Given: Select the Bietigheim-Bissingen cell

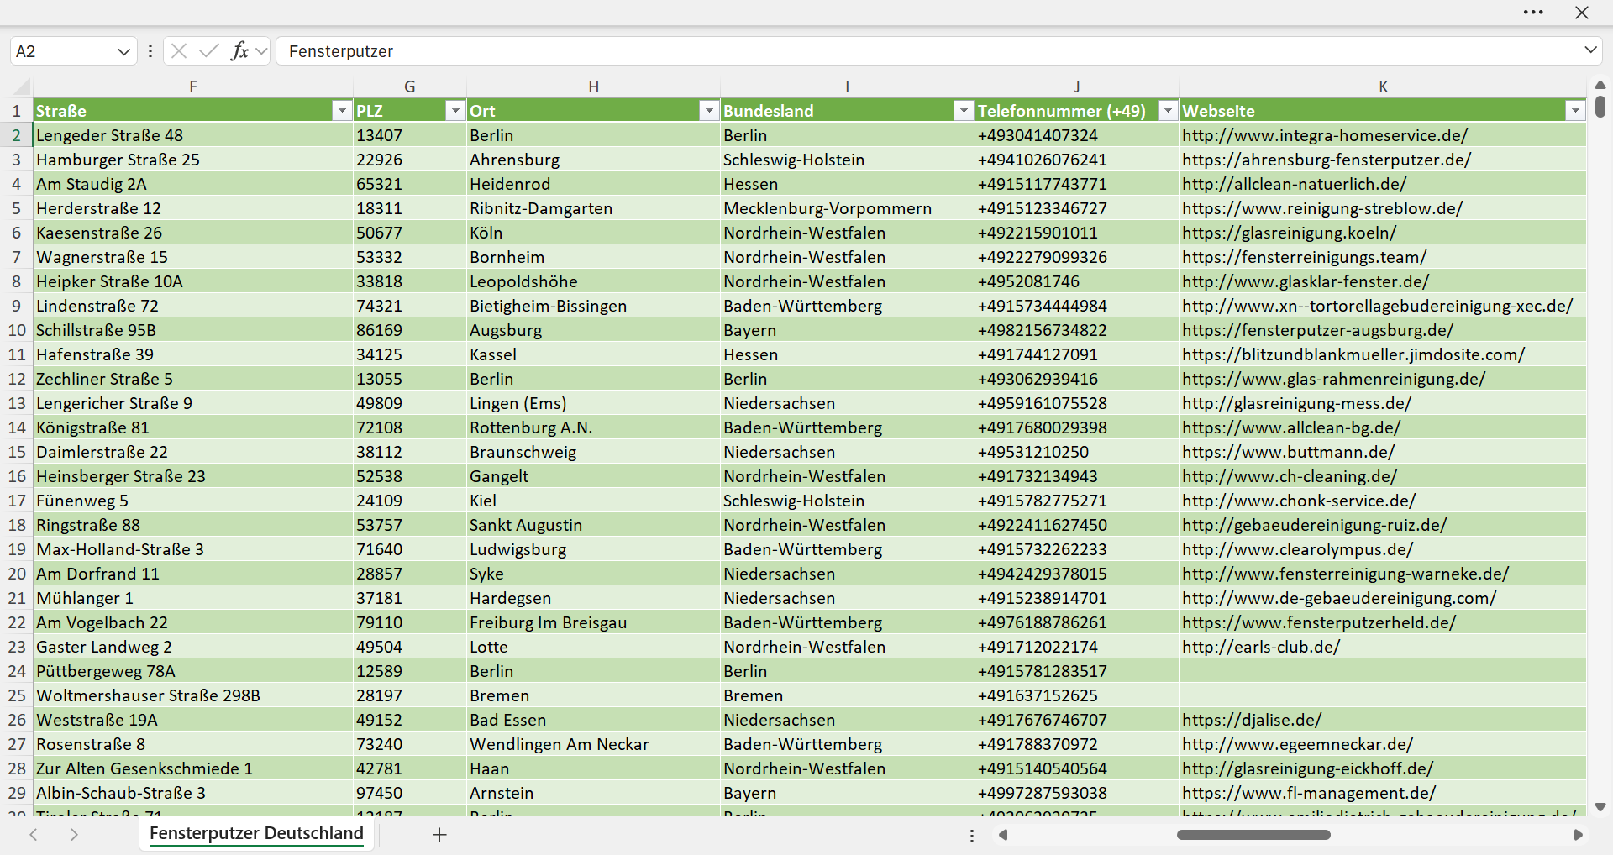Looking at the screenshot, I should [x=593, y=306].
